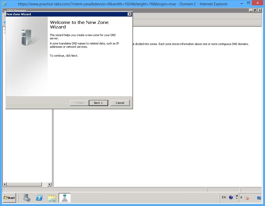Open Server Manager from the taskbar
Image resolution: width=265 pixels, height=206 pixels.
pyautogui.click(x=27, y=198)
